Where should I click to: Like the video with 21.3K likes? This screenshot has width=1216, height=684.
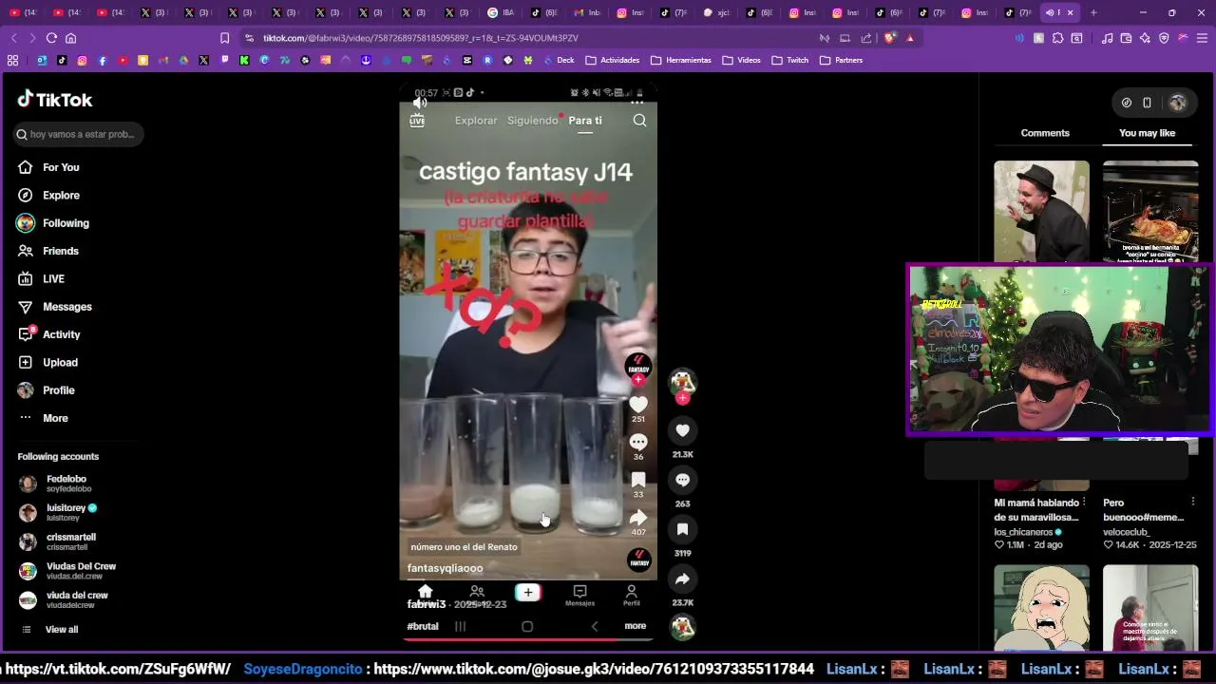click(682, 430)
